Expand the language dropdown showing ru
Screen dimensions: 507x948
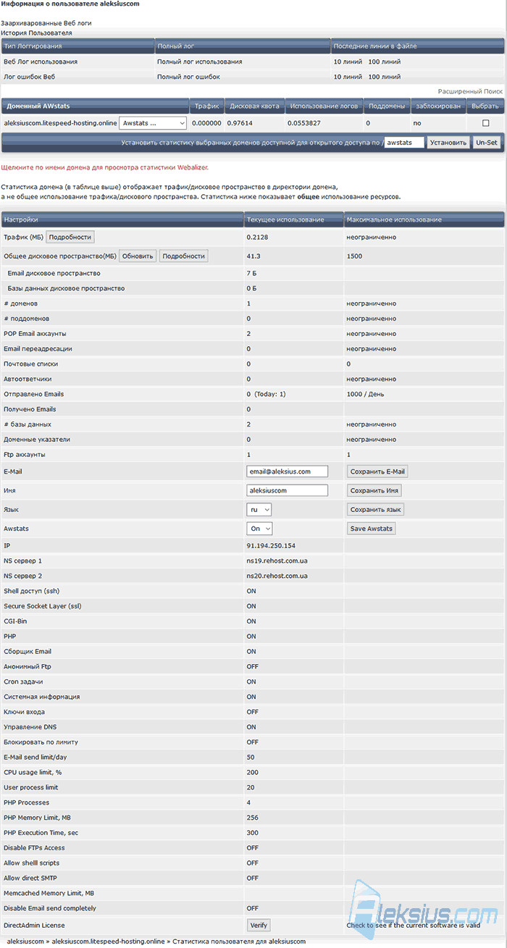[x=259, y=510]
